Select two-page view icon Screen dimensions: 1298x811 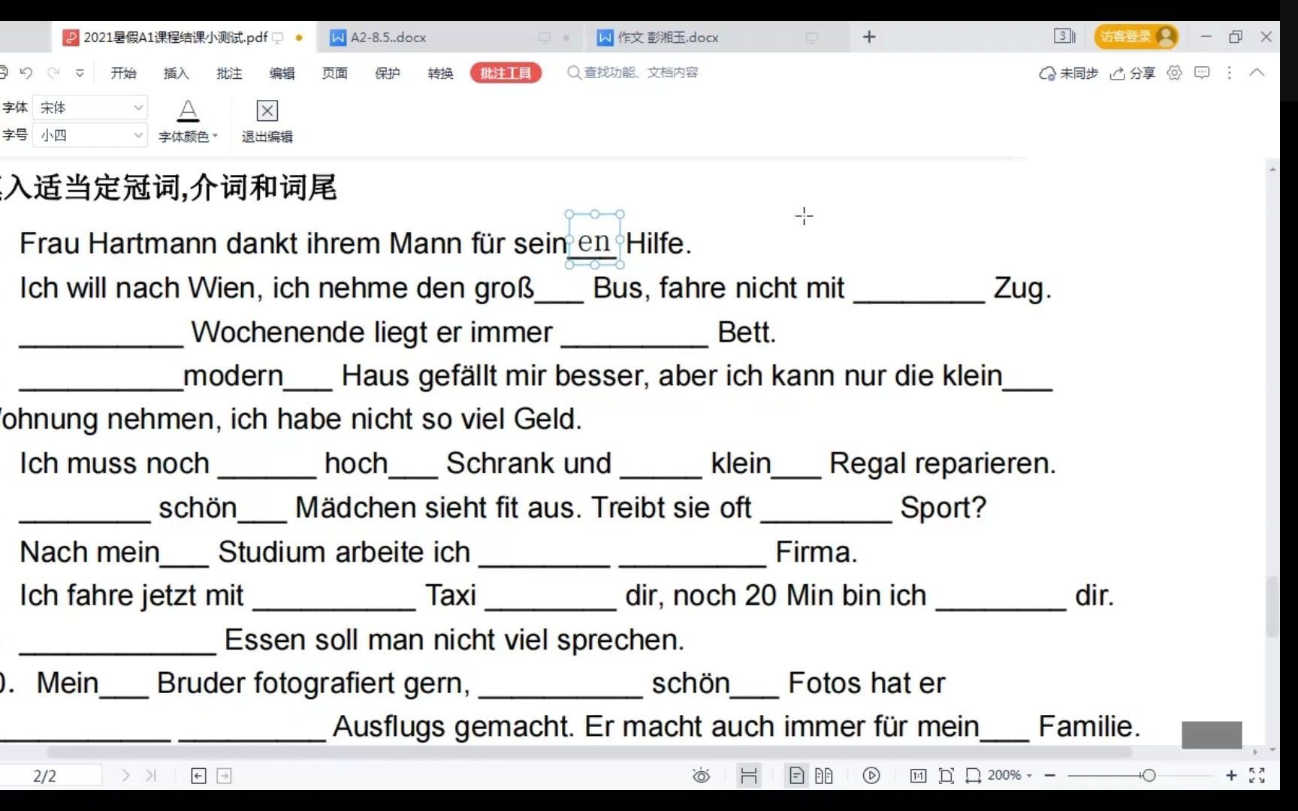823,776
